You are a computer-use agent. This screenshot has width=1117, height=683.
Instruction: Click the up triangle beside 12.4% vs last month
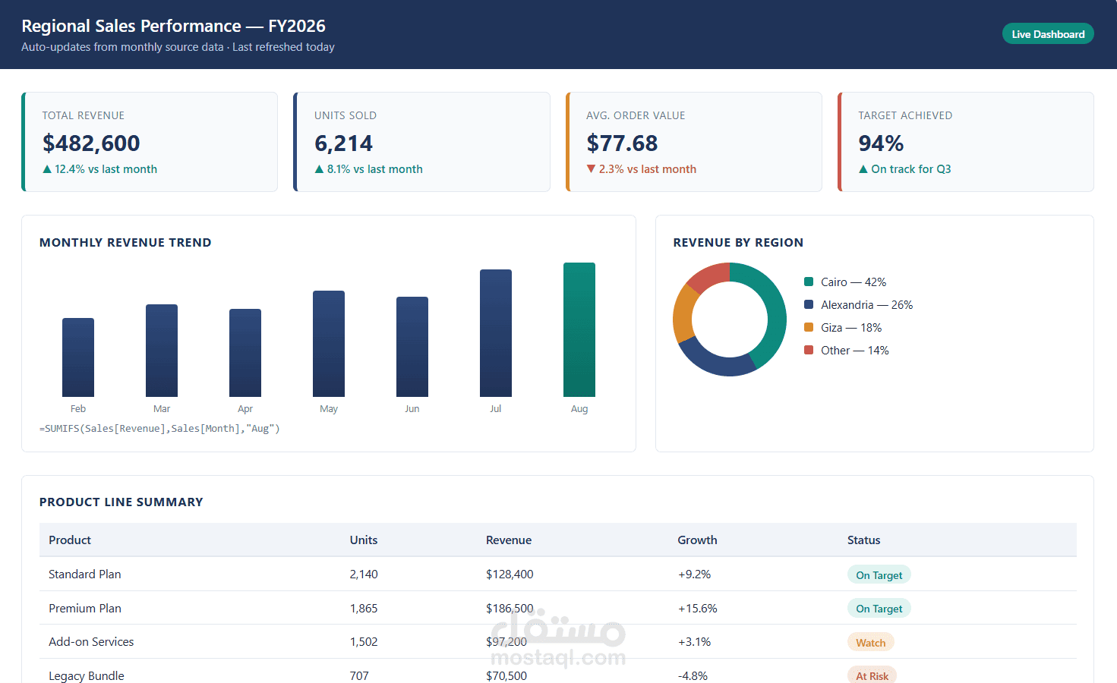tap(47, 169)
